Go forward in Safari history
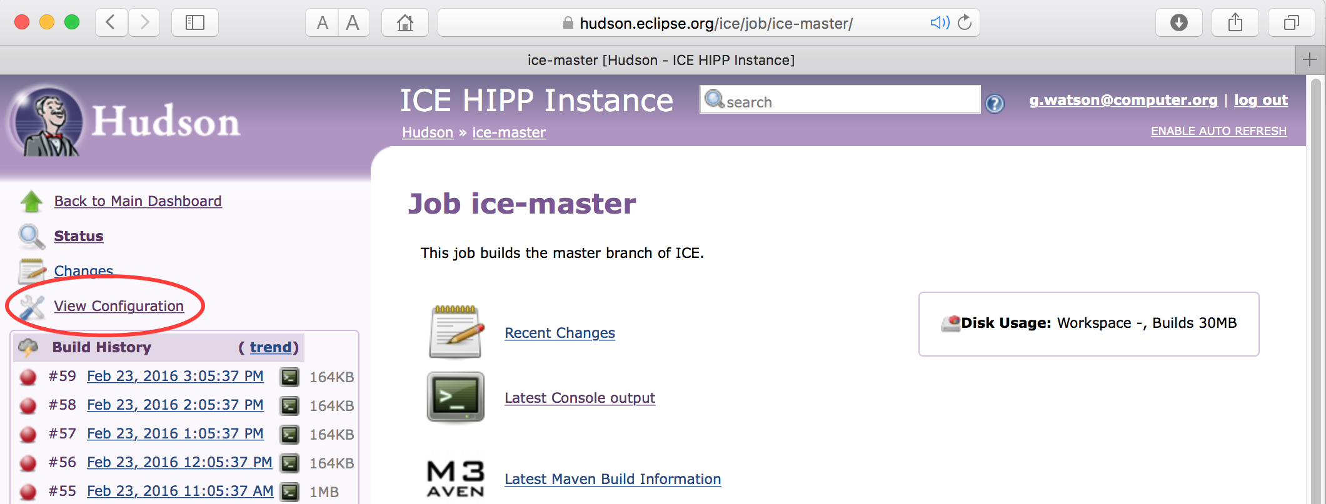 144,23
